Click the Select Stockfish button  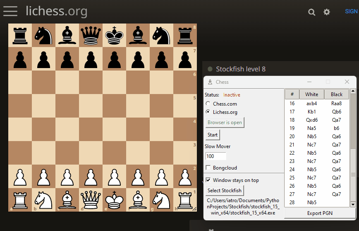coord(225,191)
